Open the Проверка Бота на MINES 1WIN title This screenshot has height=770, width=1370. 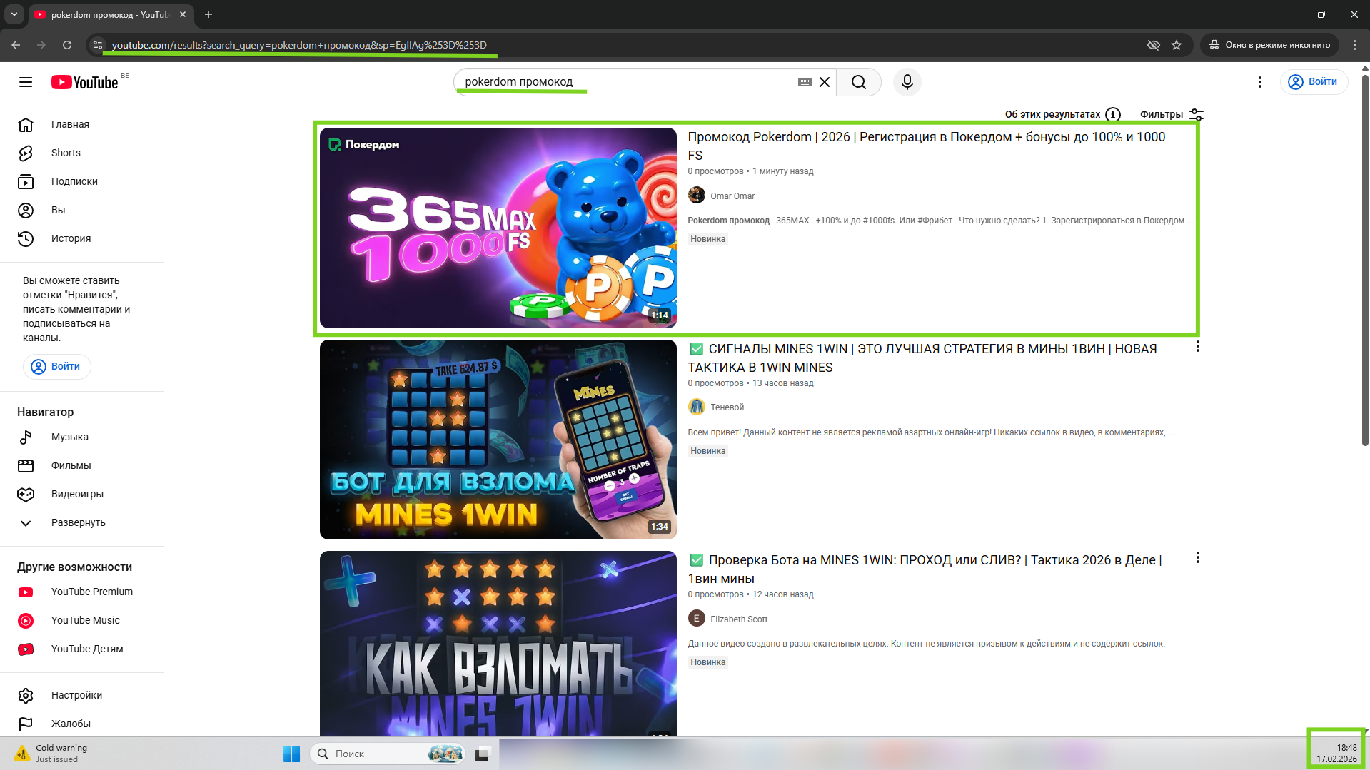(925, 569)
